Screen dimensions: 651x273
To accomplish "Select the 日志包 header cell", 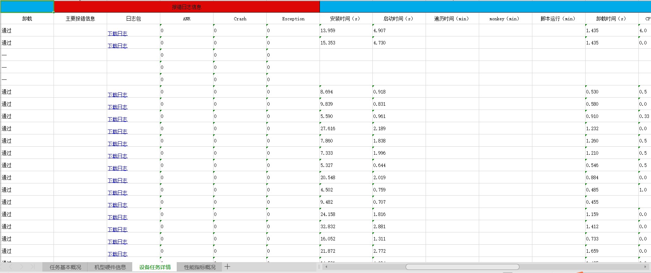I will point(134,19).
